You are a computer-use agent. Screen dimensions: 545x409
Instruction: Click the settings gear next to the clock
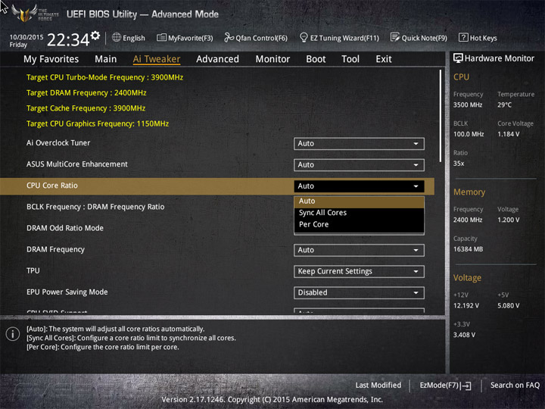[95, 35]
